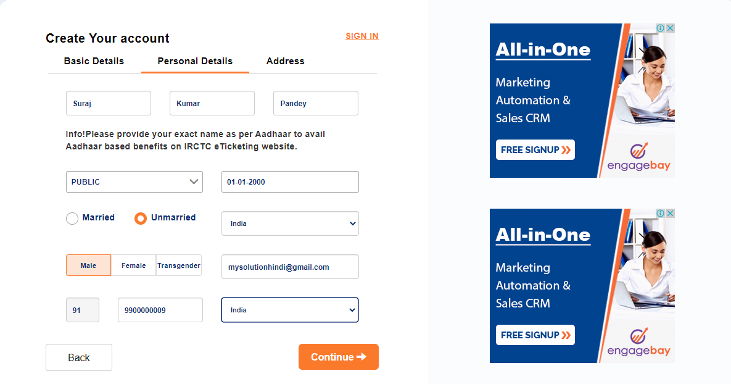
Task: Click the engagebay logo in the top ad
Action: [638, 157]
